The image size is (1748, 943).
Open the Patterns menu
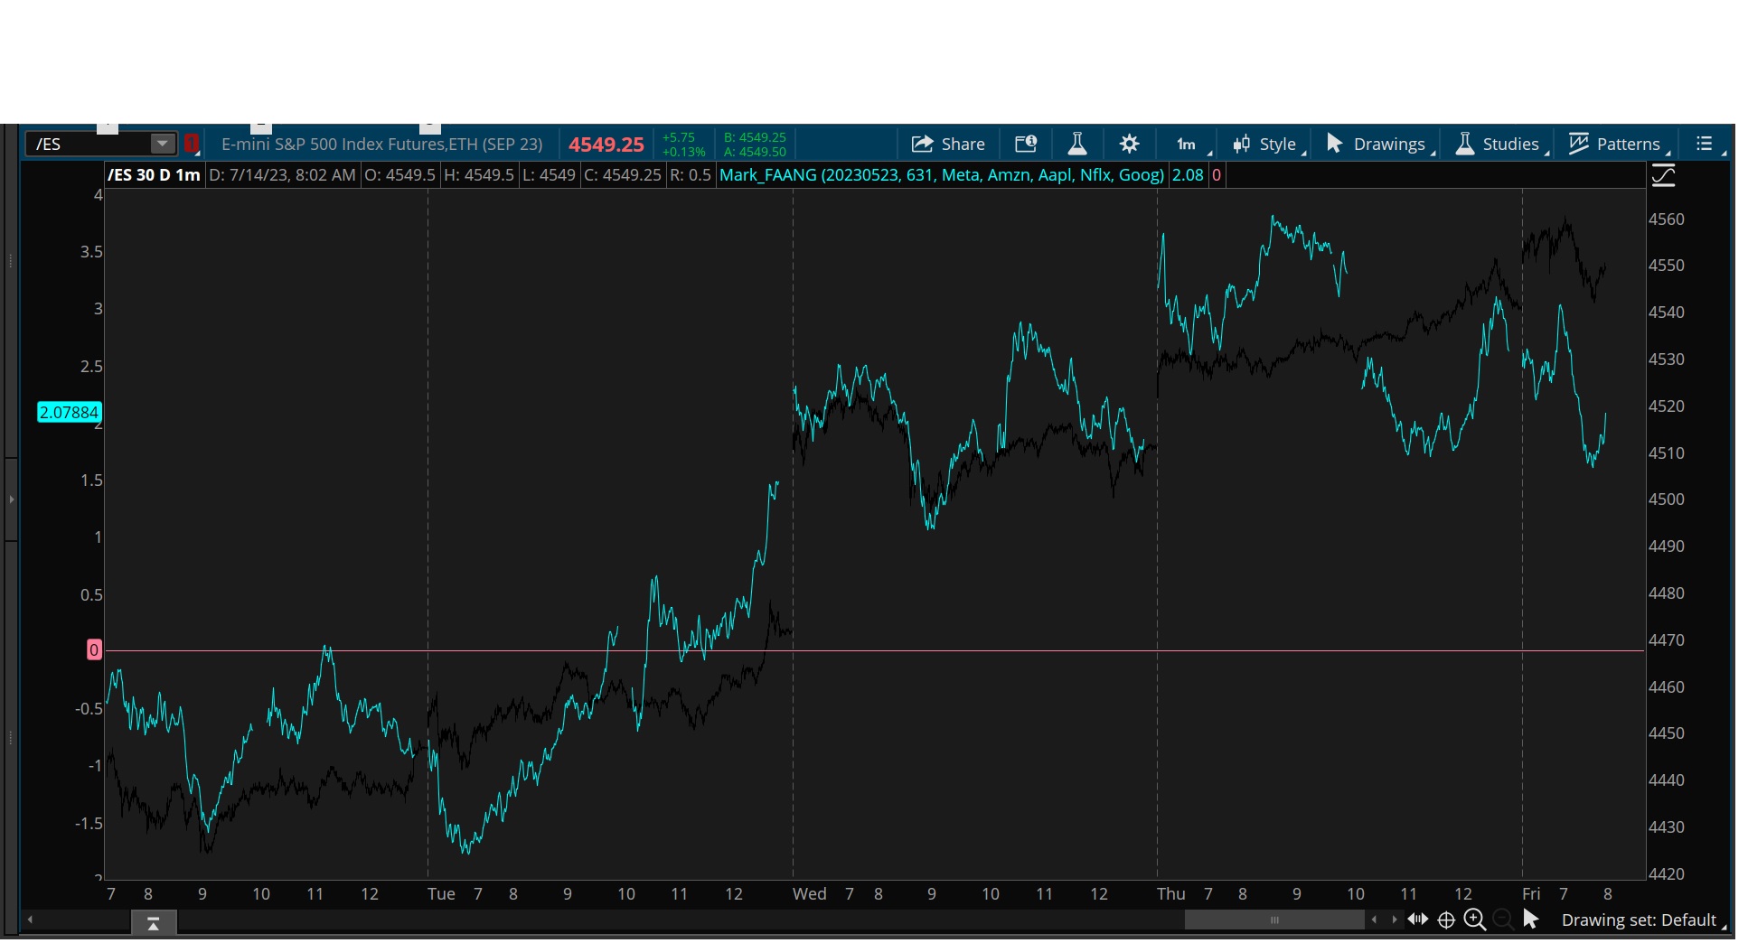coord(1618,144)
